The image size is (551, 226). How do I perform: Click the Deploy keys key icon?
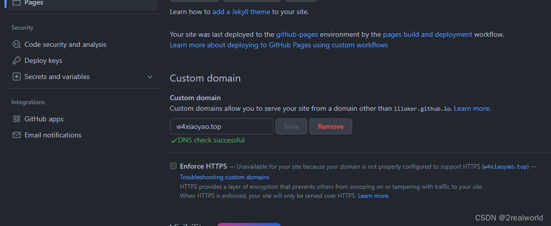[x=16, y=60]
